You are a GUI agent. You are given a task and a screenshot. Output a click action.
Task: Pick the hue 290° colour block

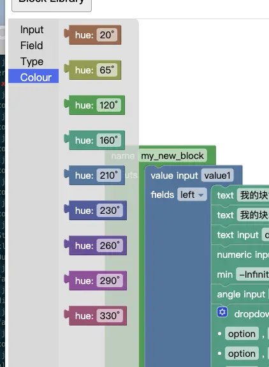point(96,281)
